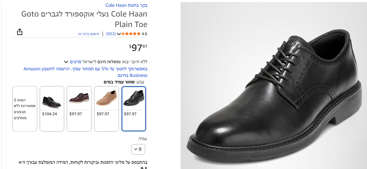Click the 4.6 rating number
Viewport: 367px width, 169px height.
point(144,34)
